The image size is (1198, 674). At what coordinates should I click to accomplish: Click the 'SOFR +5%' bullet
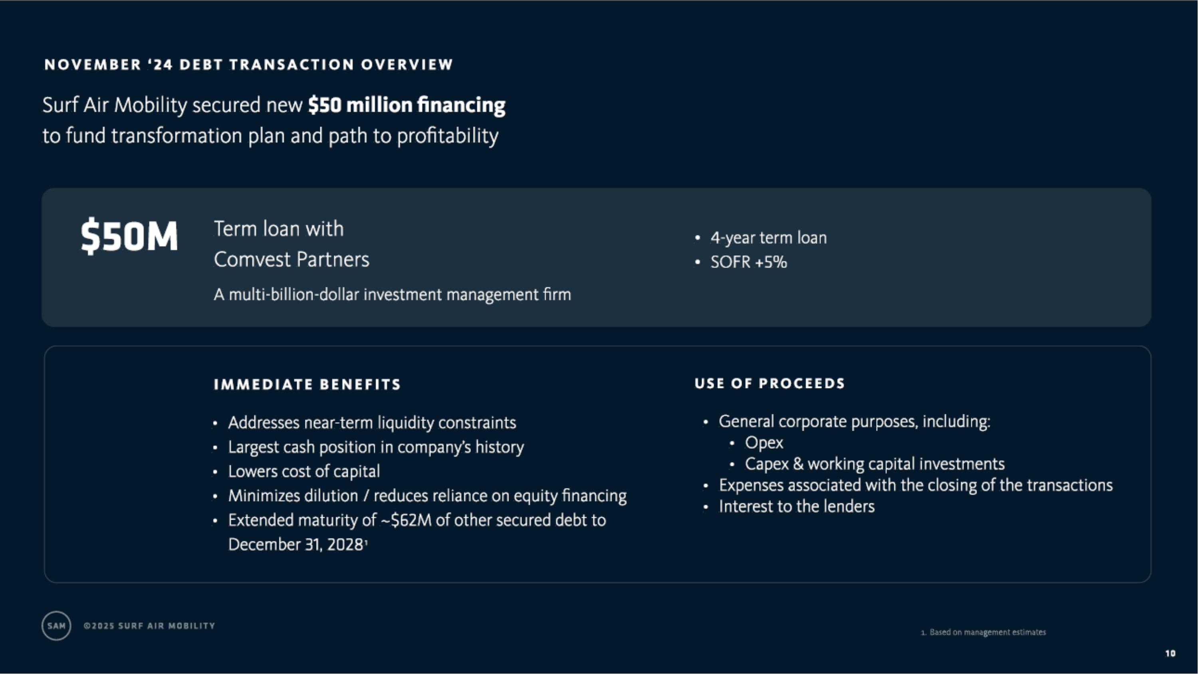point(748,262)
